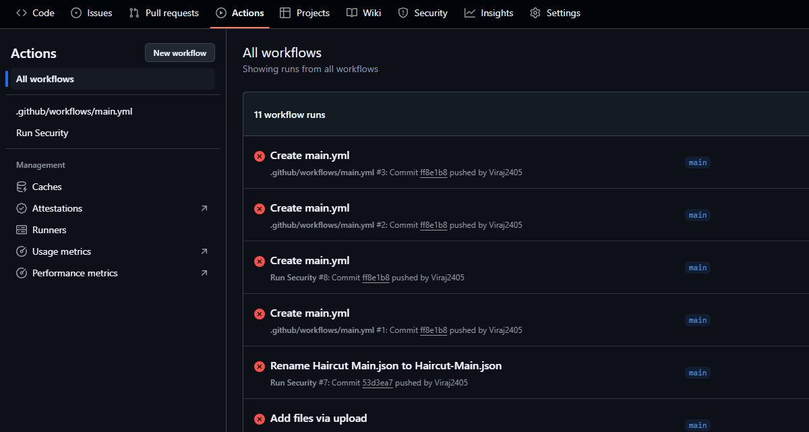Click 'Showing runs from all workflows' text
The width and height of the screenshot is (809, 432).
[310, 69]
